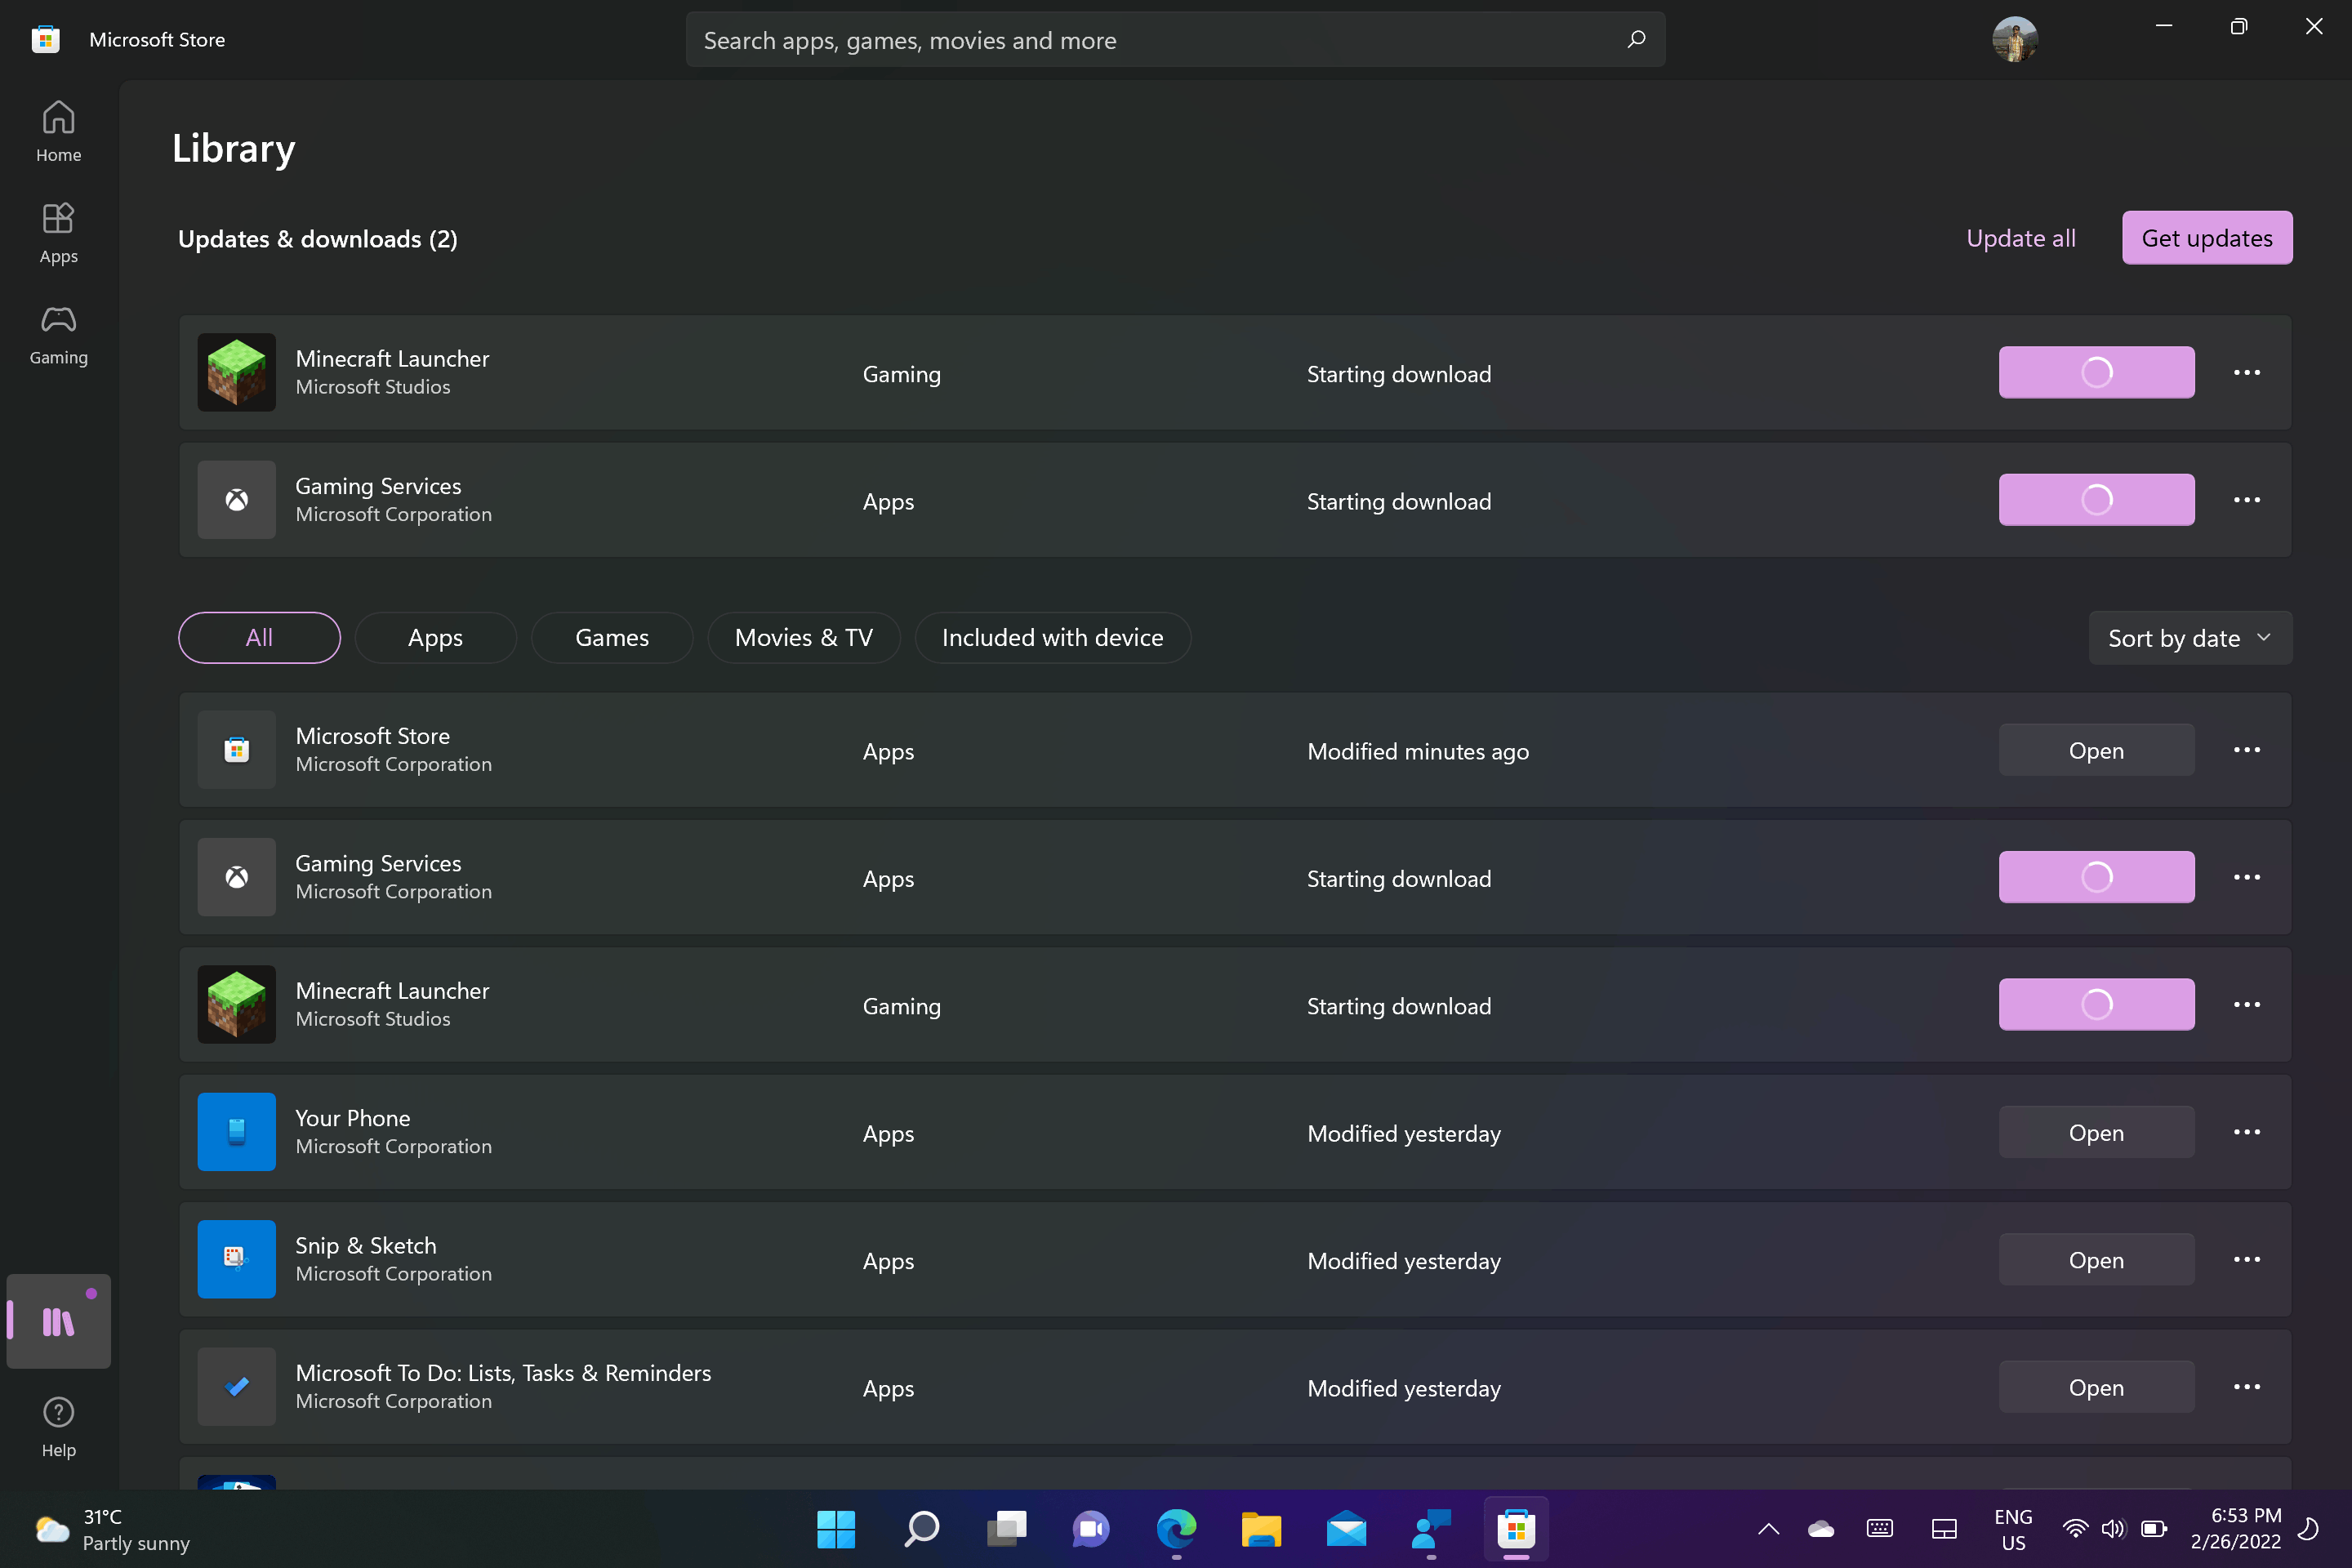Toggle the second Gaming Services download button
The width and height of the screenshot is (2352, 1568).
tap(2095, 877)
